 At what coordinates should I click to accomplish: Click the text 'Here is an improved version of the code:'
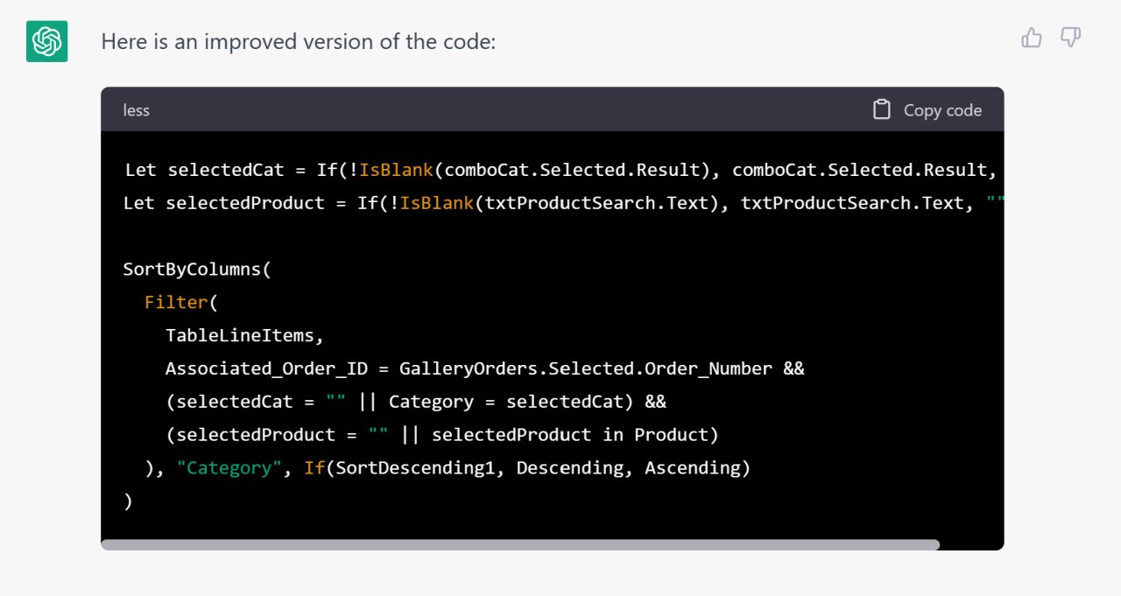(299, 41)
